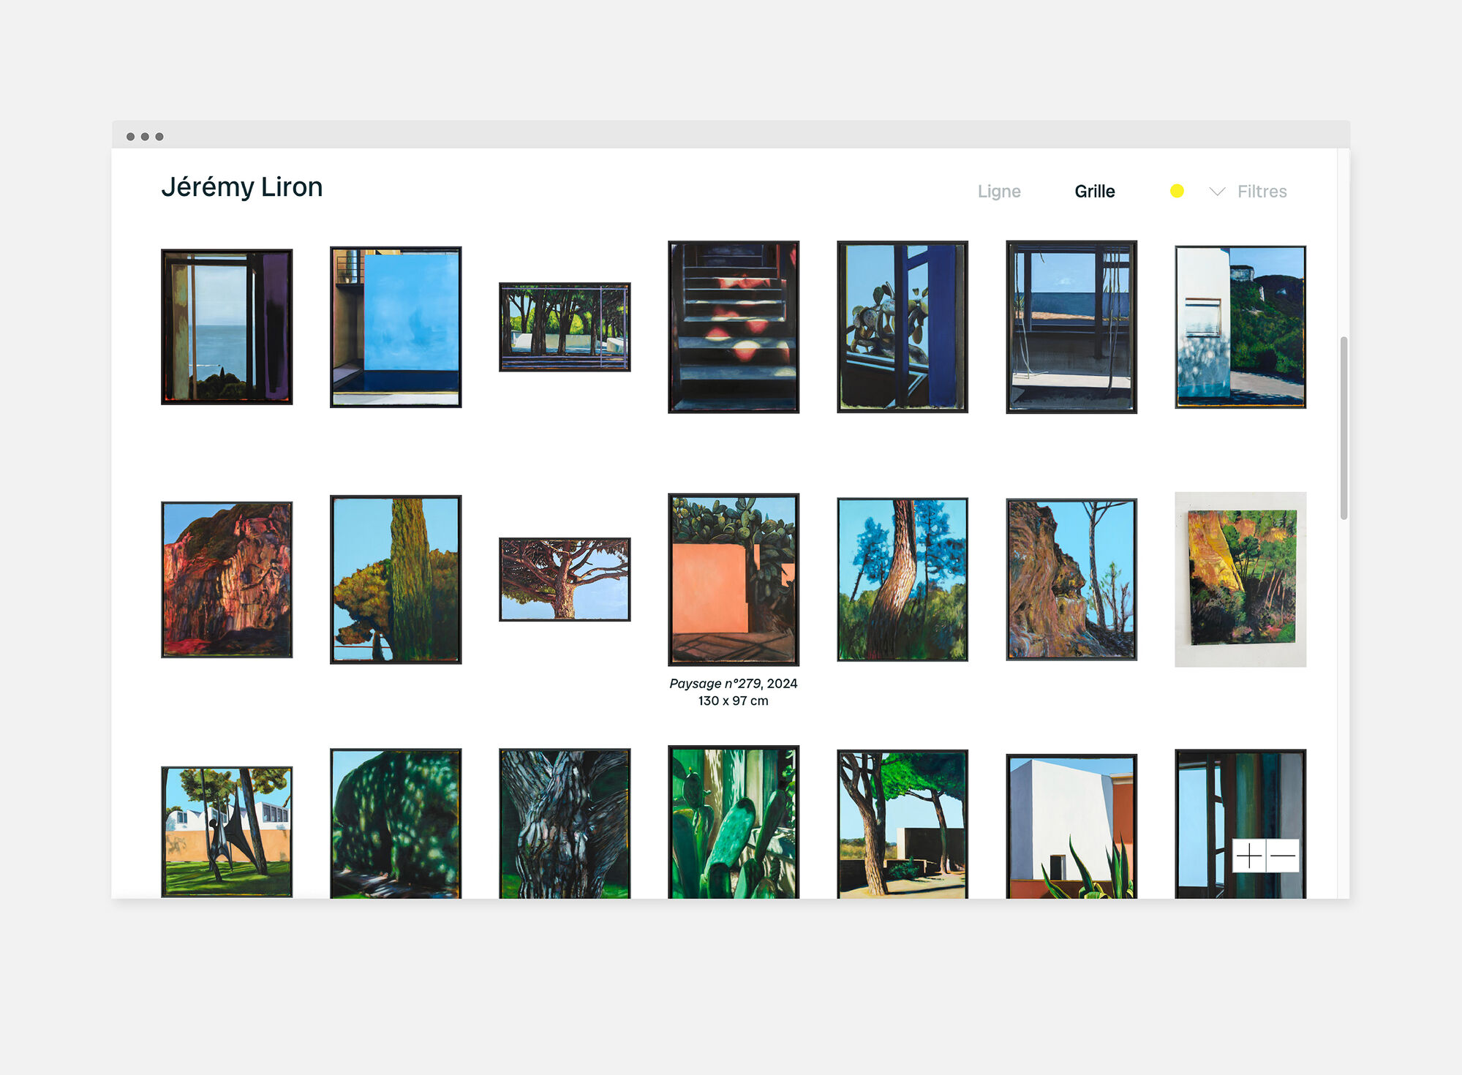This screenshot has height=1075, width=1462.
Task: Switch to Ligne view
Action: pyautogui.click(x=998, y=192)
